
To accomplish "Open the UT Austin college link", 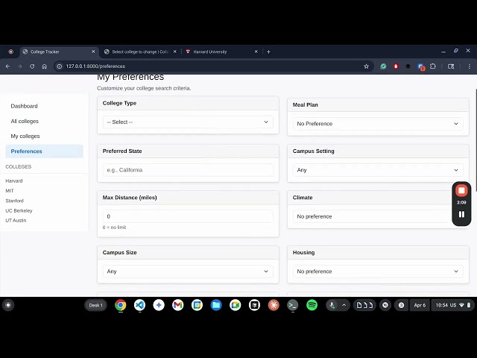I will tap(16, 221).
